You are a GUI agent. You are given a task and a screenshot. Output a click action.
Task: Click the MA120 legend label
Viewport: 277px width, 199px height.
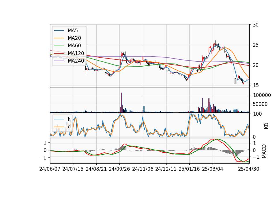click(x=76, y=53)
